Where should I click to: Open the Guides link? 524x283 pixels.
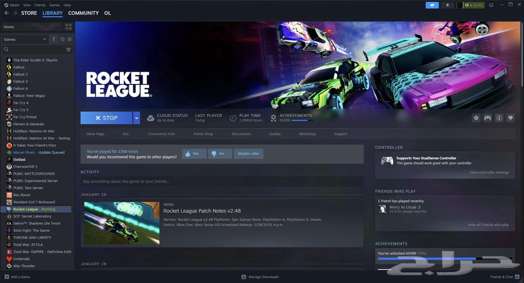coord(275,134)
